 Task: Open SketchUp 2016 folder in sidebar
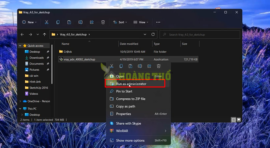(39, 88)
